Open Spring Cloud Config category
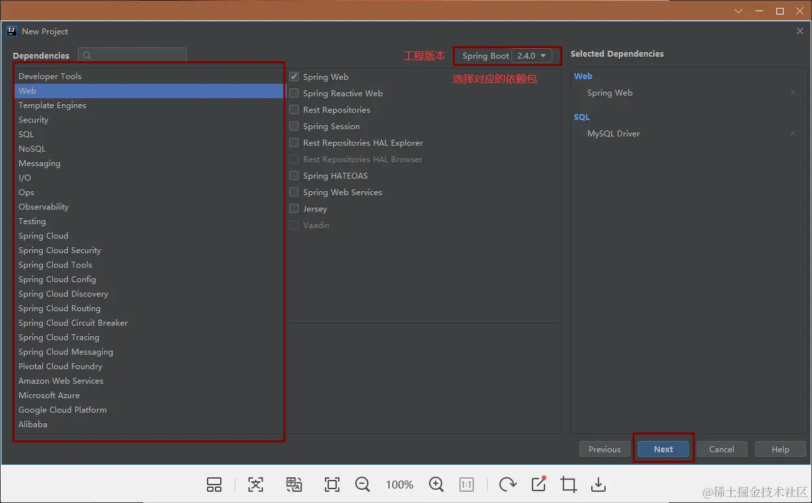Viewport: 812px width, 503px height. click(x=149, y=280)
